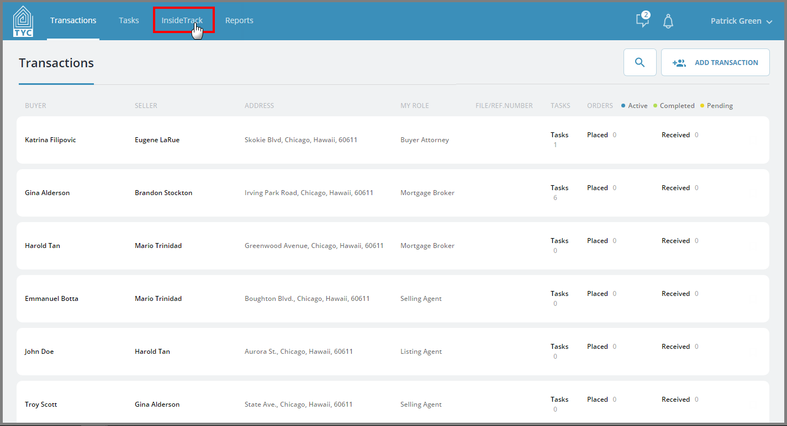Open the notifications bell icon

pyautogui.click(x=668, y=21)
